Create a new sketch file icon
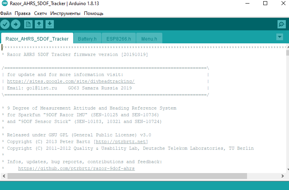289x190 pixels. pyautogui.click(x=28, y=24)
